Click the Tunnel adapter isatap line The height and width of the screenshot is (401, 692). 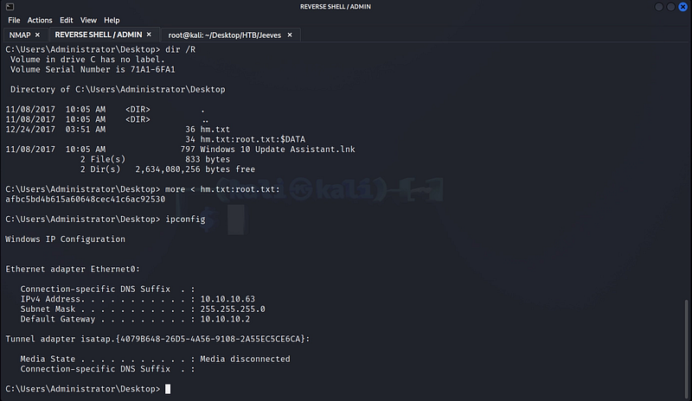click(157, 339)
